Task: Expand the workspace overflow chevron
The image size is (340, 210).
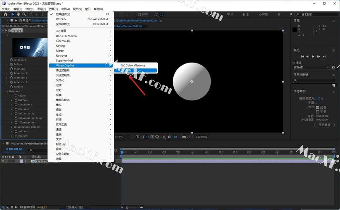Action: pos(291,14)
